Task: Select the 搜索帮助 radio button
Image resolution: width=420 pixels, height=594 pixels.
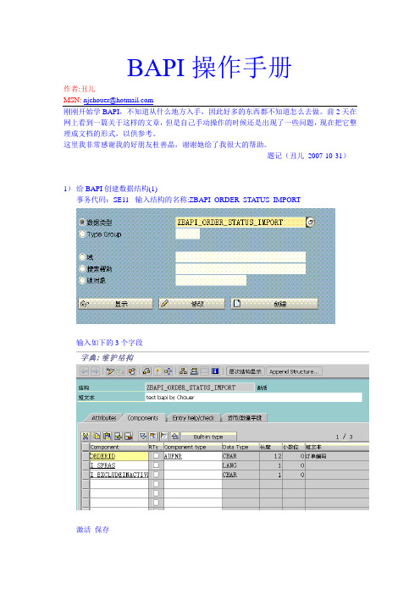Action: pos(82,268)
